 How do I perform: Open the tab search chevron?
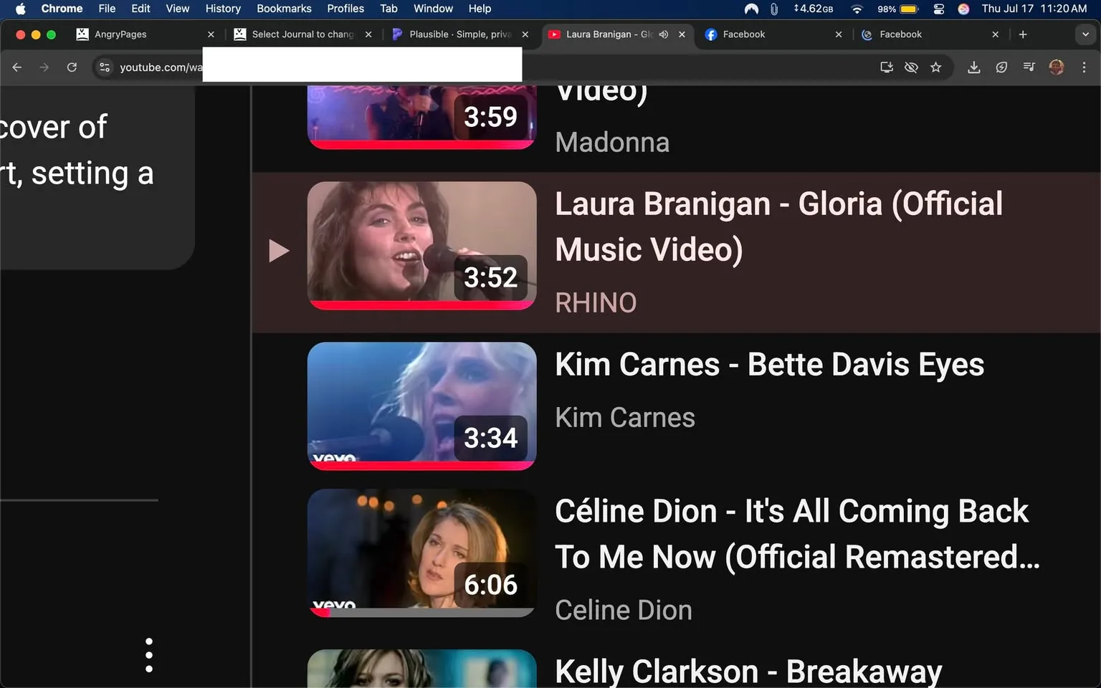coord(1085,34)
